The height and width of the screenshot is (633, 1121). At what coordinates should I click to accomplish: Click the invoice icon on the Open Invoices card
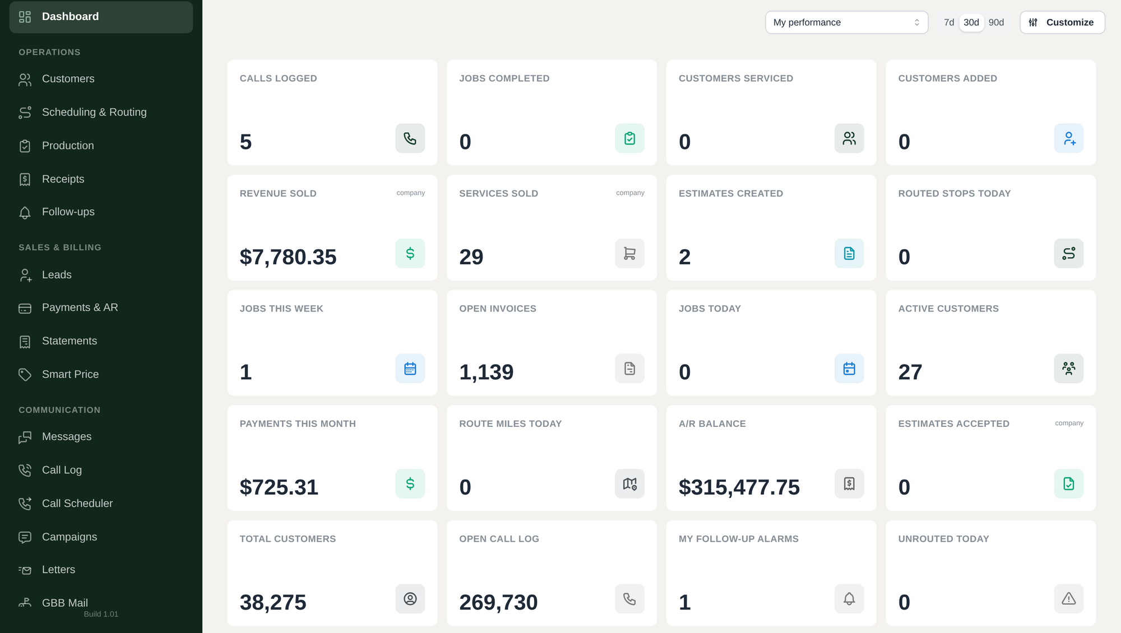point(629,369)
